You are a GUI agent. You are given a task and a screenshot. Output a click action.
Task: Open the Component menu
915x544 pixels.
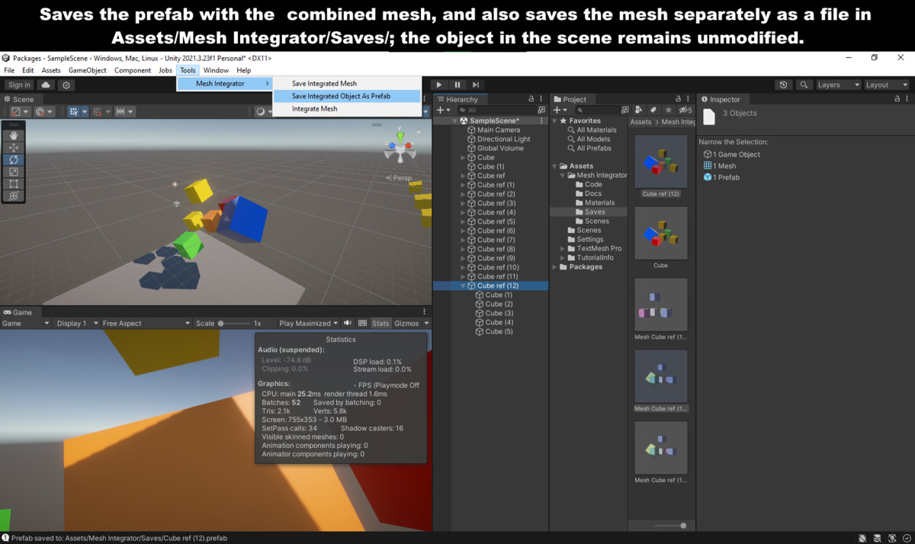click(133, 70)
